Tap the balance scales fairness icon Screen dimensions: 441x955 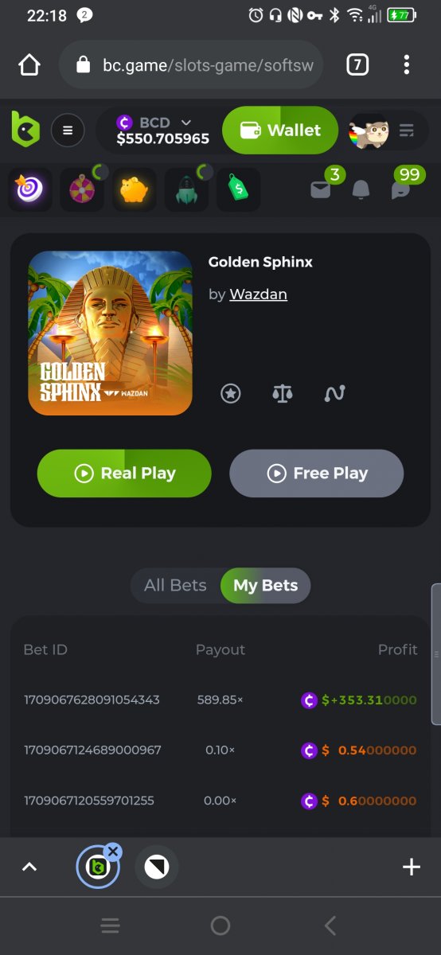tap(283, 393)
